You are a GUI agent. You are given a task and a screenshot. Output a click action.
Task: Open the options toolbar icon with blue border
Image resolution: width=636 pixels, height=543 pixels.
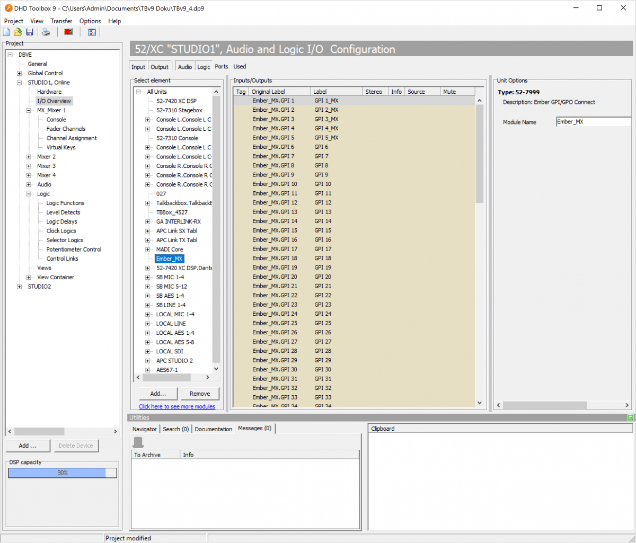tap(91, 32)
